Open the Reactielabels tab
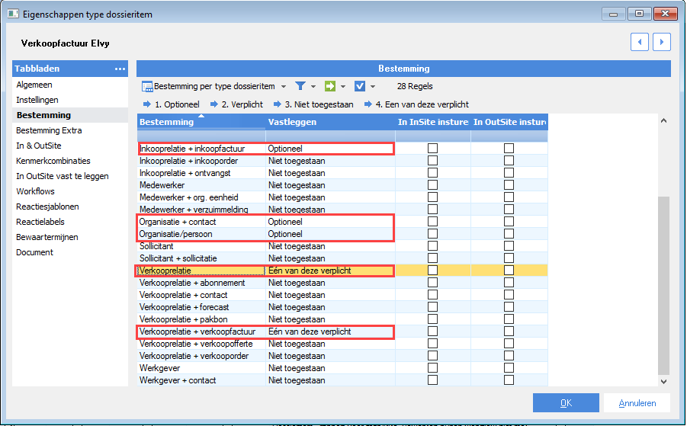The height and width of the screenshot is (426, 687). point(40,222)
